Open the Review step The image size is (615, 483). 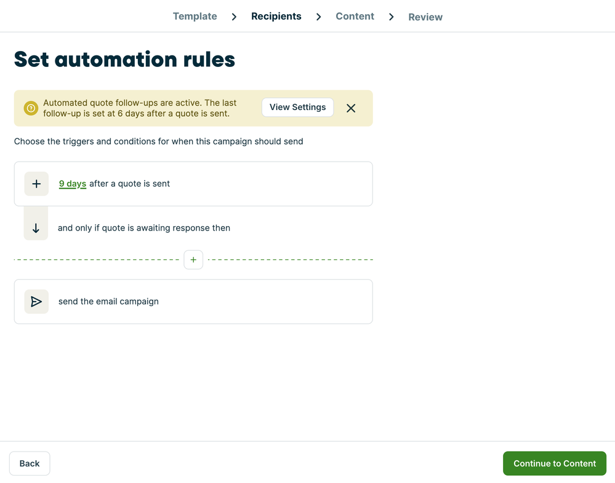tap(425, 17)
